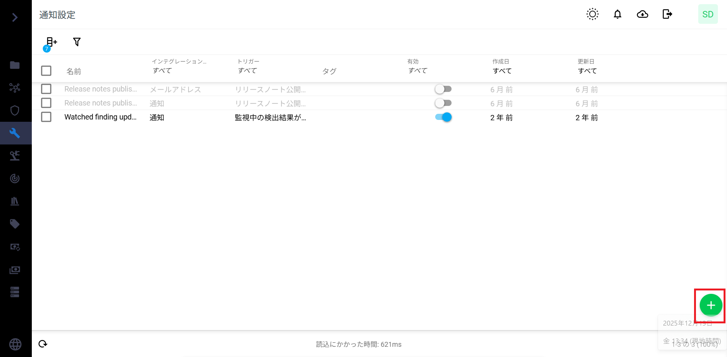Image resolution: width=727 pixels, height=357 pixels.
Task: Click the theme sun icon in top bar
Action: point(592,14)
